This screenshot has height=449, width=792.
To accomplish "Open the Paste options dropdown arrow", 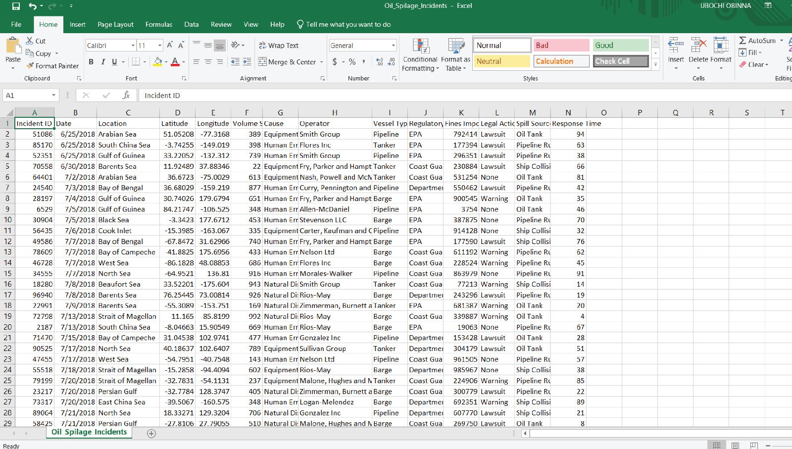I will pos(13,68).
